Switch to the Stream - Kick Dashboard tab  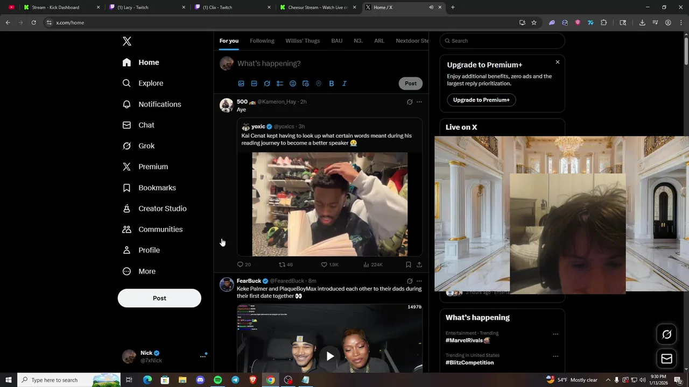[61, 8]
